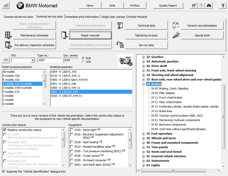Select 0584 - K 1200 R model
The height and width of the screenshot is (176, 228).
point(91,72)
